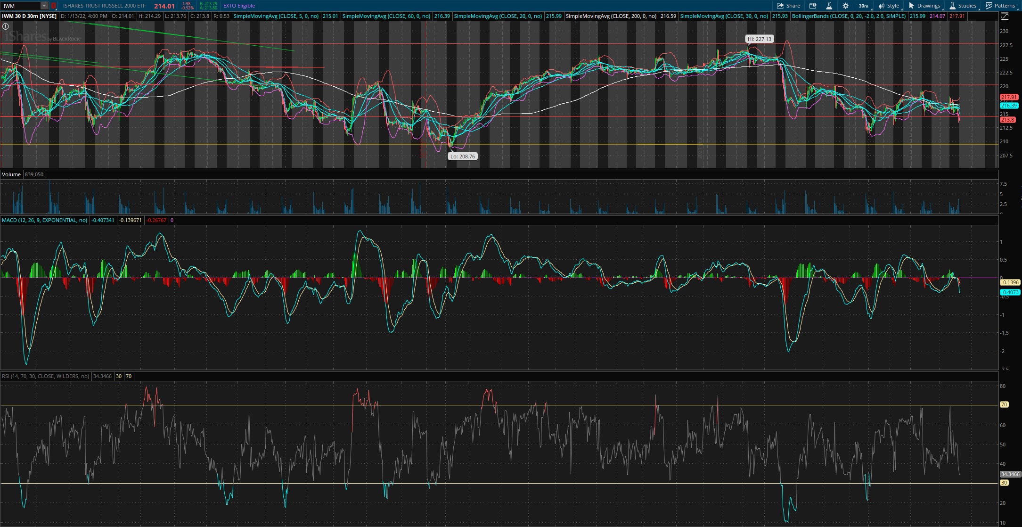Image resolution: width=1022 pixels, height=527 pixels.
Task: Expand the IWM symbol dropdown arrow
Action: click(x=44, y=6)
